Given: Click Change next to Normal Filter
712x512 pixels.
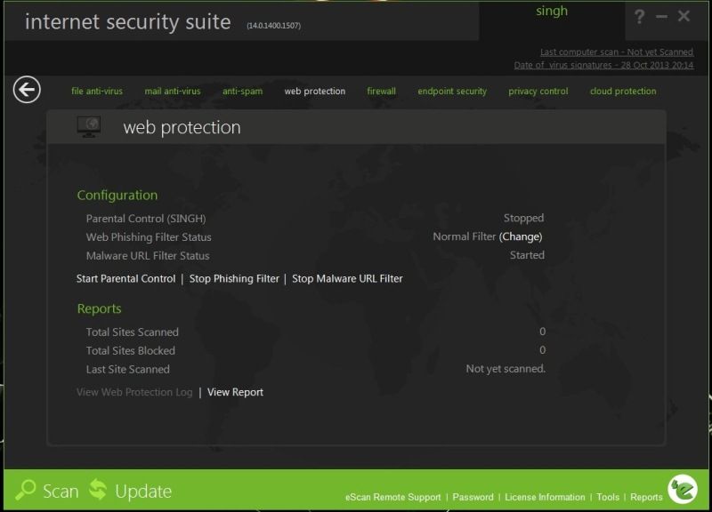Looking at the screenshot, I should click(521, 236).
